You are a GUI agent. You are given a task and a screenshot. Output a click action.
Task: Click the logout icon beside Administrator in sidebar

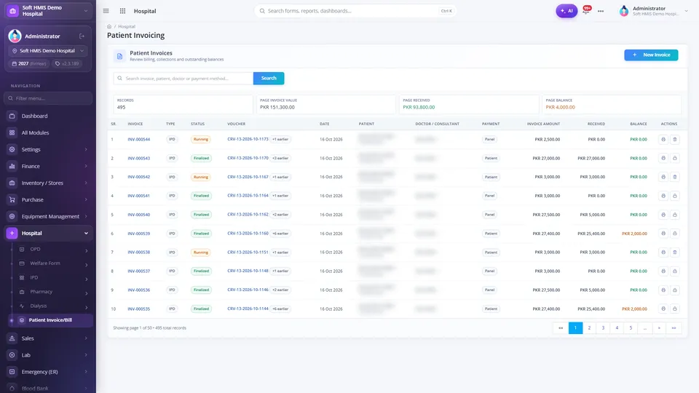point(82,36)
